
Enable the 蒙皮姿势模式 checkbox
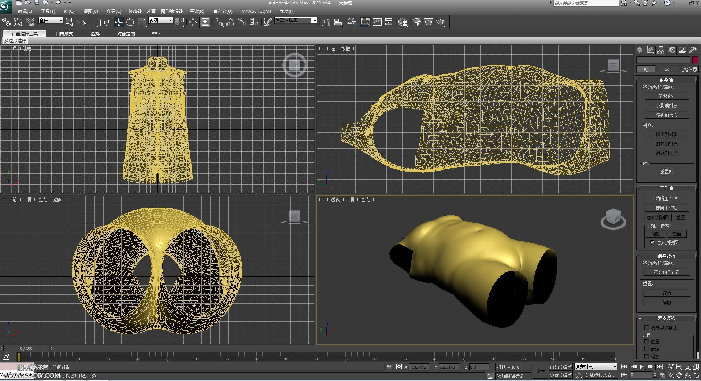(x=646, y=327)
